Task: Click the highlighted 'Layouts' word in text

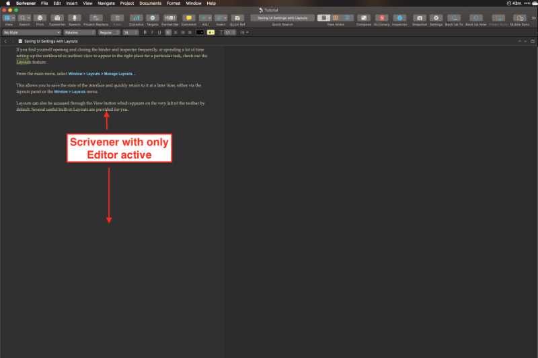Action: click(24, 62)
